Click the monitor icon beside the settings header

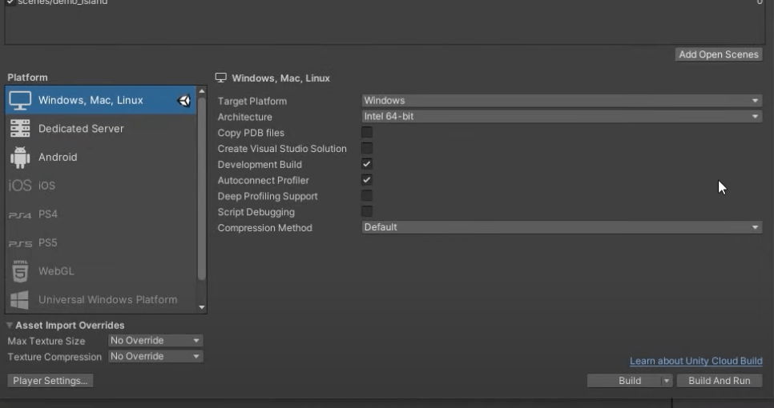coord(220,78)
